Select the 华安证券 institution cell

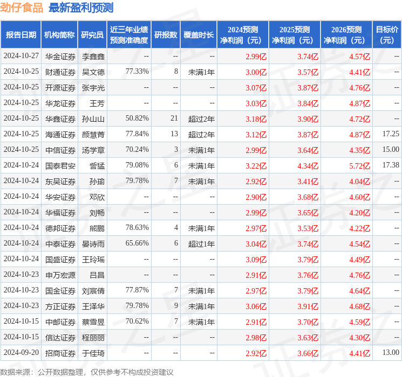point(60,197)
